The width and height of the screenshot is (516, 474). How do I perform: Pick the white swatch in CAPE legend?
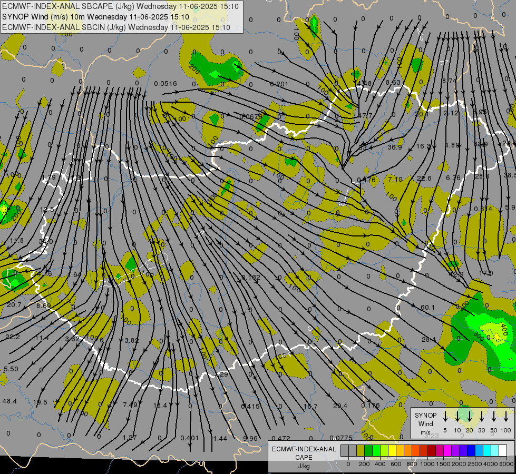click(502, 450)
